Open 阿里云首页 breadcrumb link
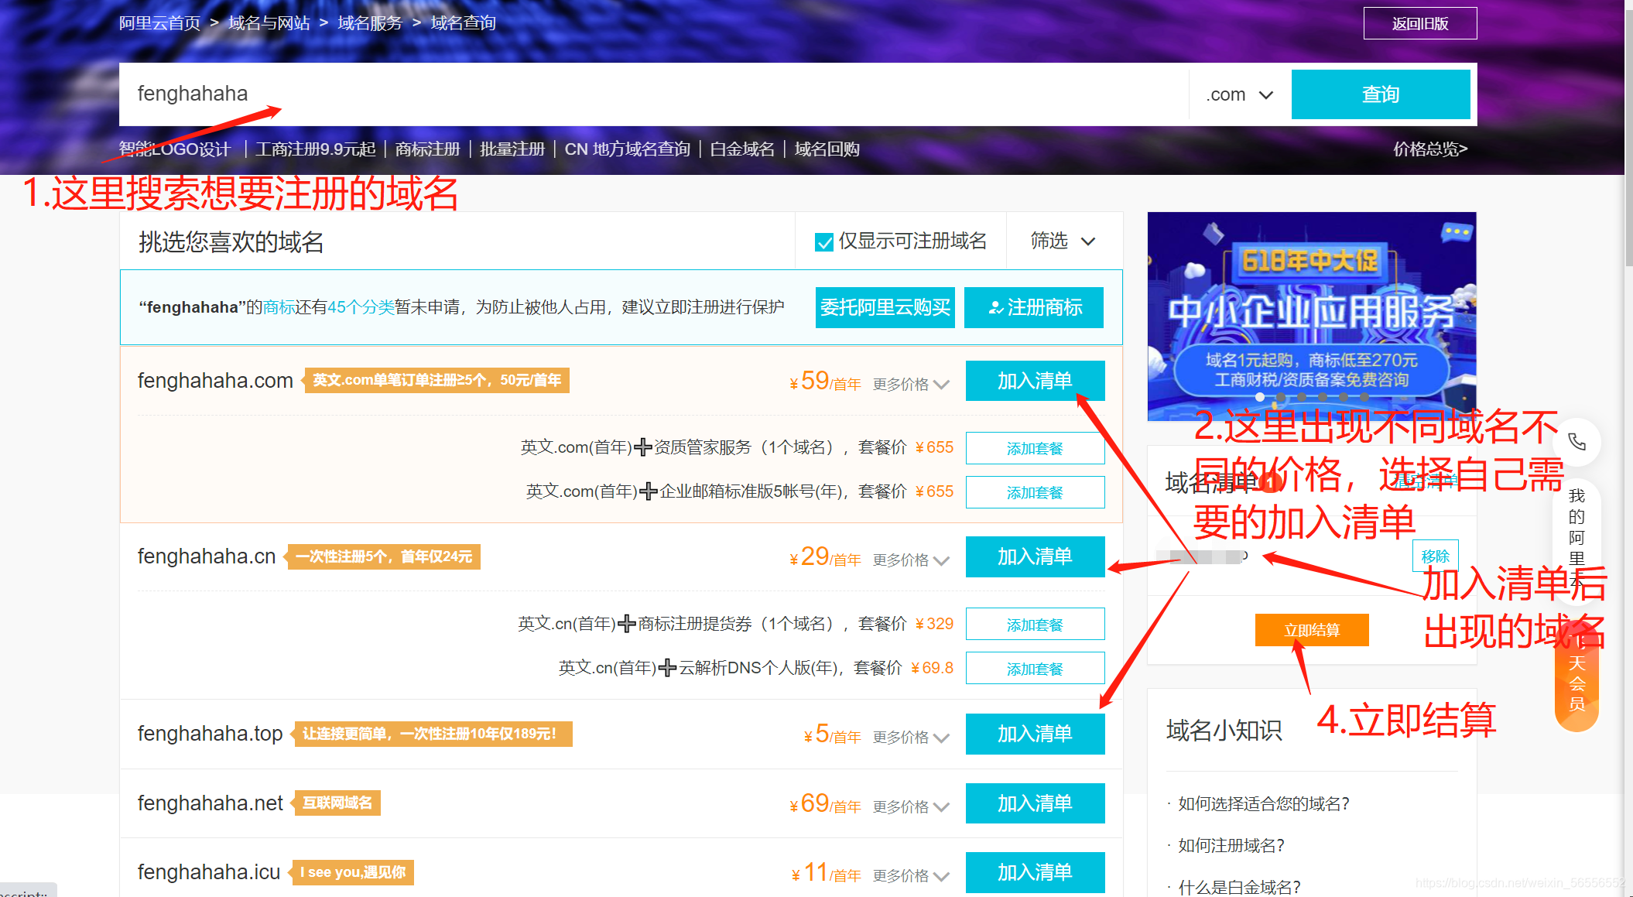This screenshot has width=1633, height=897. tap(159, 23)
